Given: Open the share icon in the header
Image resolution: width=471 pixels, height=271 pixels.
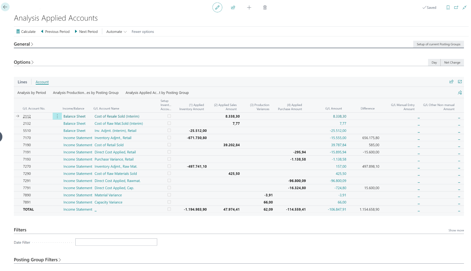Looking at the screenshot, I should coord(233,7).
